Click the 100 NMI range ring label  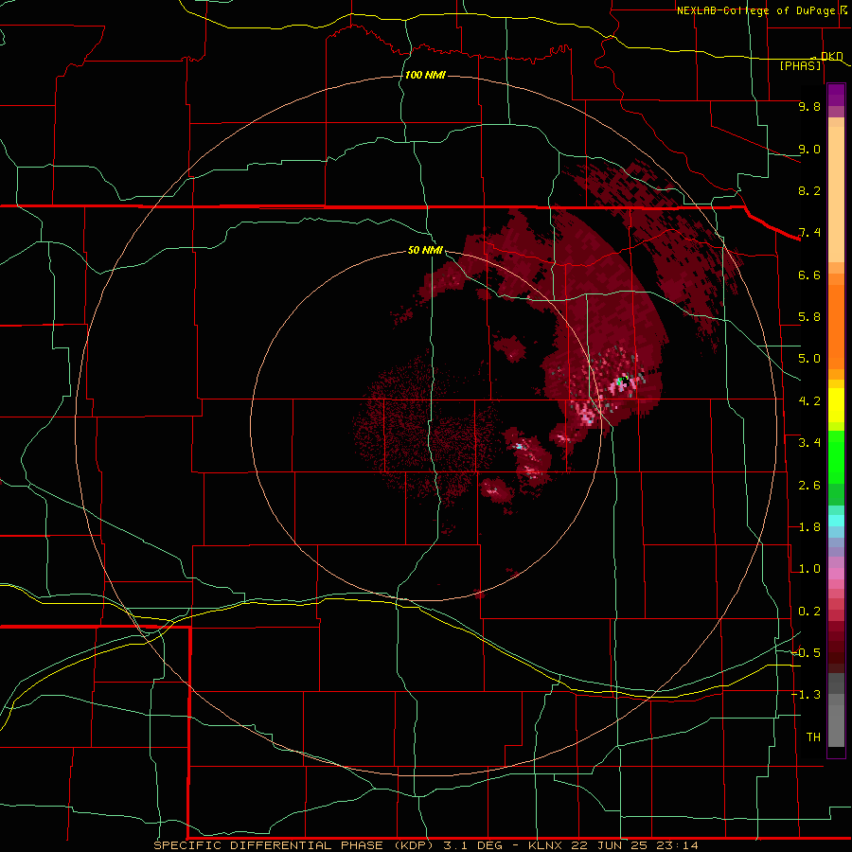tap(425, 75)
